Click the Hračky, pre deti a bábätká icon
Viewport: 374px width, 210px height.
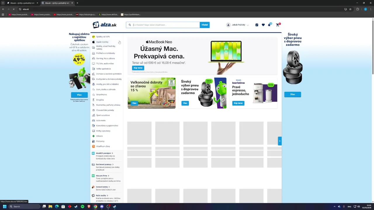93,84
